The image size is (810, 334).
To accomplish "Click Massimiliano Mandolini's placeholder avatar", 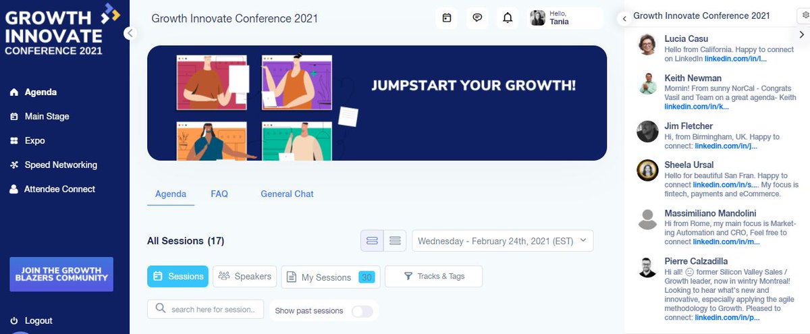I will point(647,219).
